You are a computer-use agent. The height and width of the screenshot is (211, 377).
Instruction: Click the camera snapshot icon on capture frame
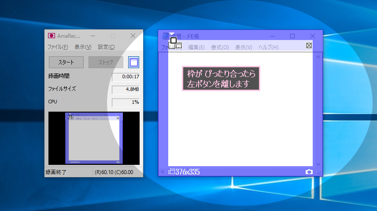(x=309, y=171)
